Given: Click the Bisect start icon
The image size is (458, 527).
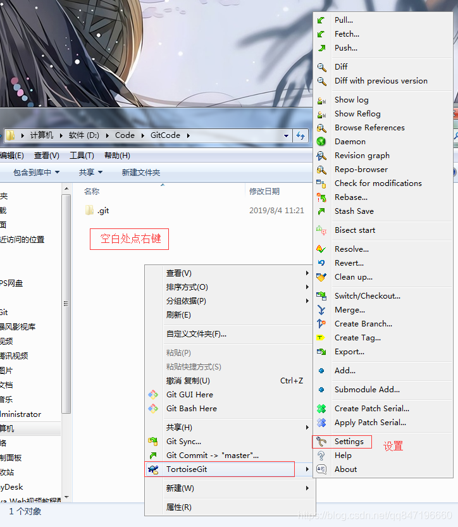Looking at the screenshot, I should 321,230.
